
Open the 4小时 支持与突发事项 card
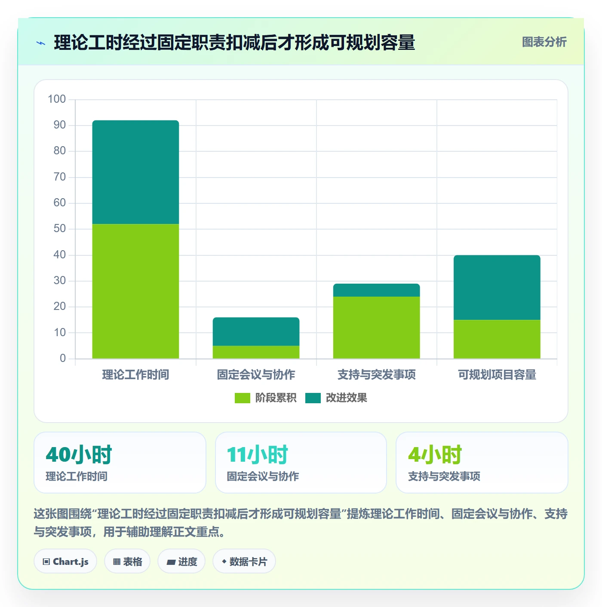tap(482, 463)
